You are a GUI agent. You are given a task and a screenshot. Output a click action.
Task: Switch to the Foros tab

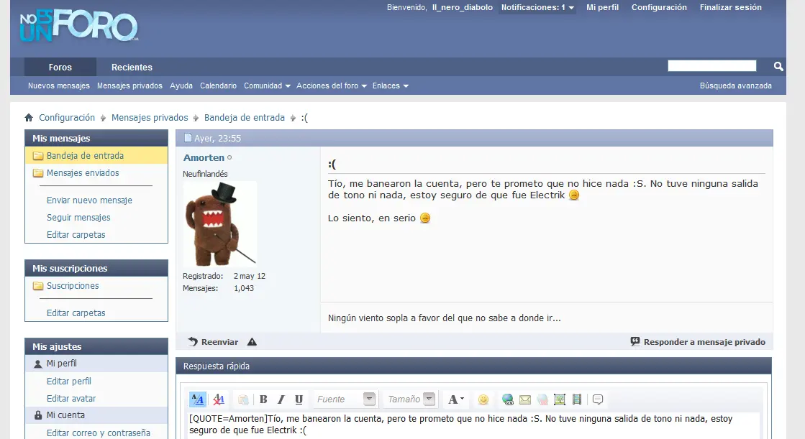[60, 68]
